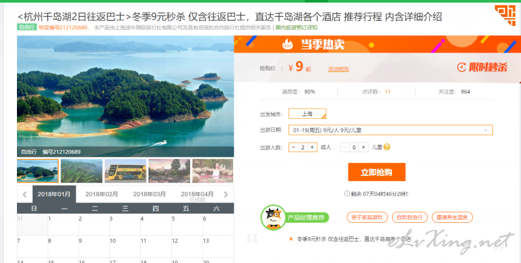Click calendar date 1 in January
The width and height of the screenshot is (521, 263).
coord(63,225)
